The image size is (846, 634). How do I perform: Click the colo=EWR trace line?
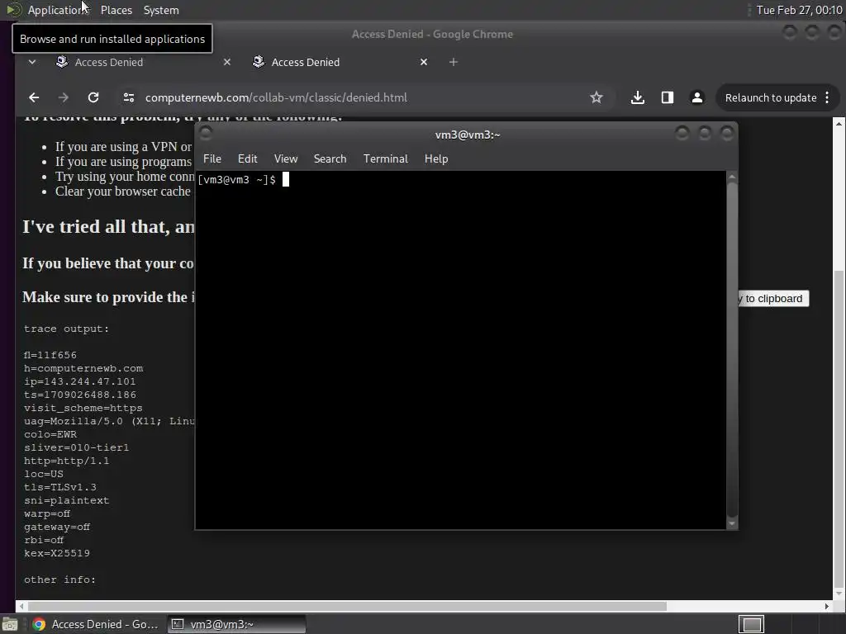[x=50, y=434]
